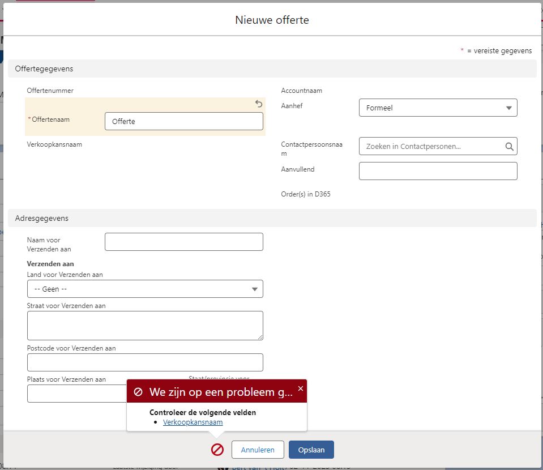Click the Verkoopkansnaam field label

tap(54, 144)
